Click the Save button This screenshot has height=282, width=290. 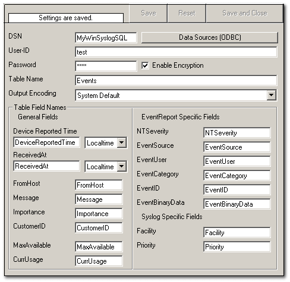click(148, 13)
